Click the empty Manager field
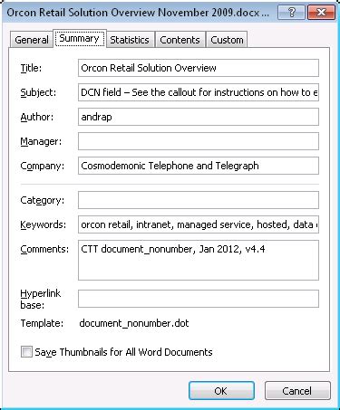This screenshot has height=410, width=340. [199, 141]
